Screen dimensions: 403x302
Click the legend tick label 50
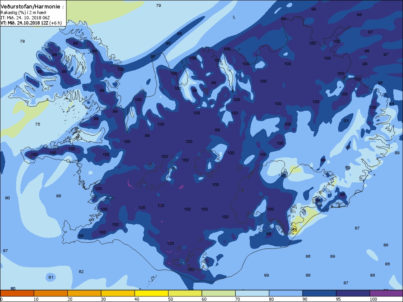coord(170,299)
